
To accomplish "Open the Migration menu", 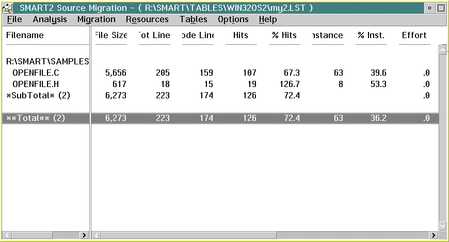I will (96, 20).
